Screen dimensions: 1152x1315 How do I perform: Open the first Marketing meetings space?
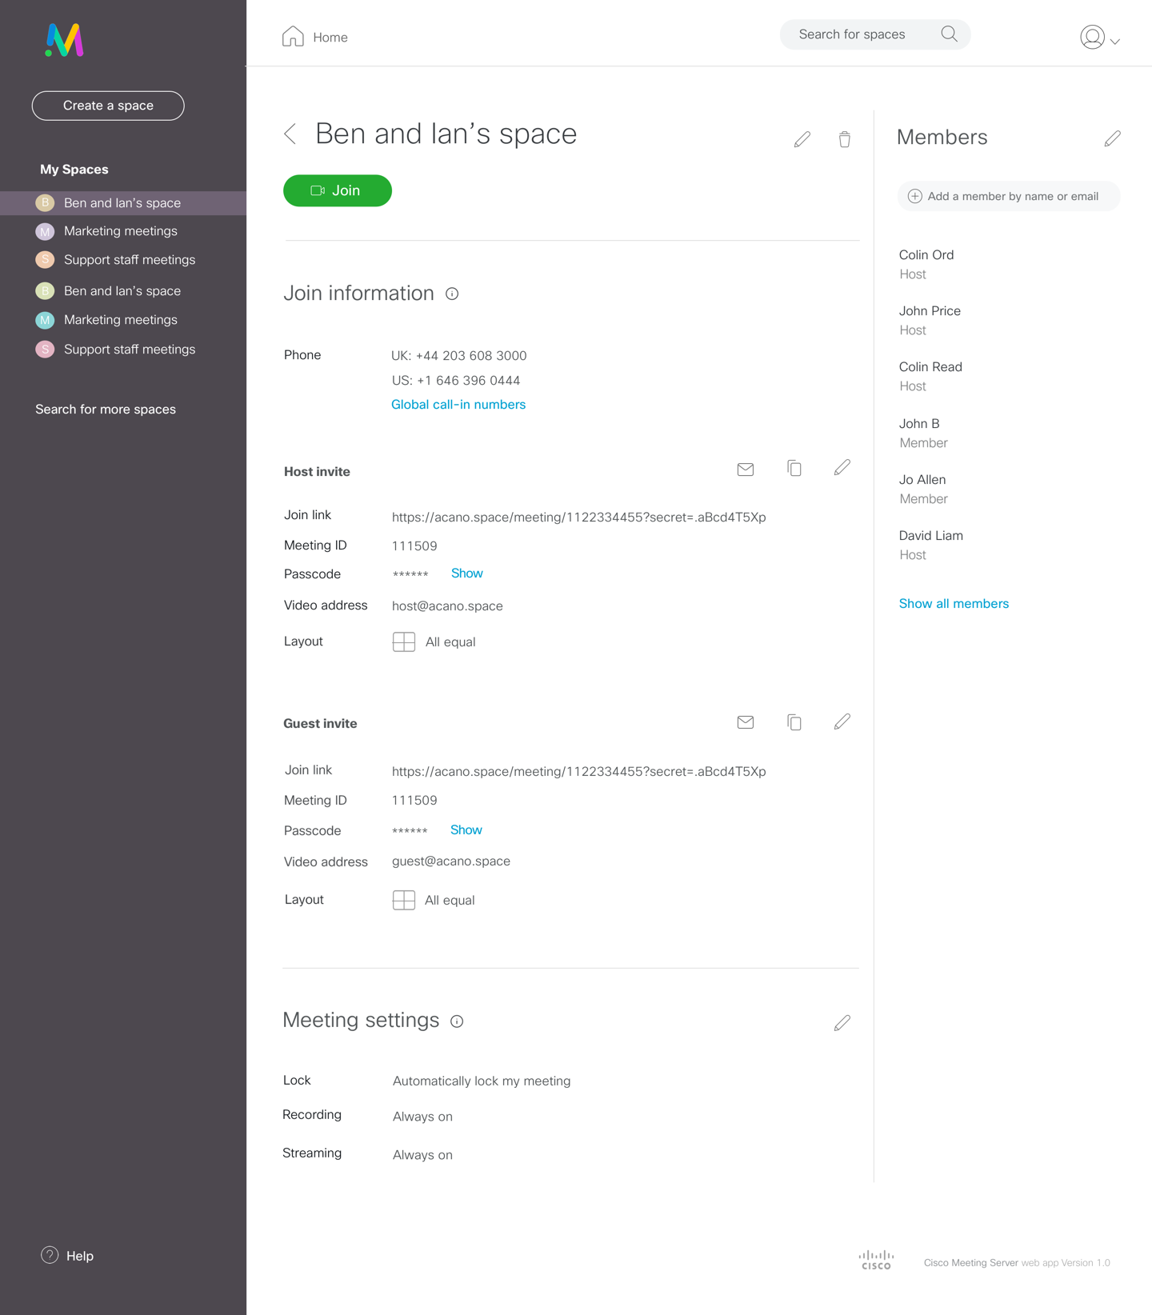click(120, 231)
